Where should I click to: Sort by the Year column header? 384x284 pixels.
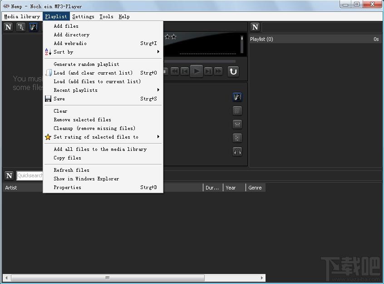click(x=234, y=188)
